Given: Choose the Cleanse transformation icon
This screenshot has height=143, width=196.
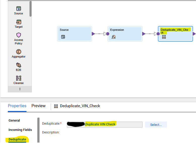Looking at the screenshot, I should pos(19,78).
